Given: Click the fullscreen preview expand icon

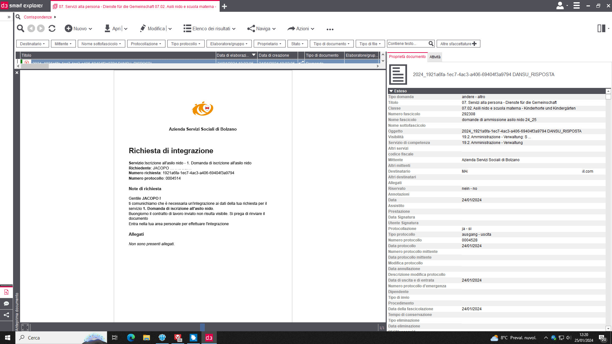Looking at the screenshot, I should click(25, 327).
